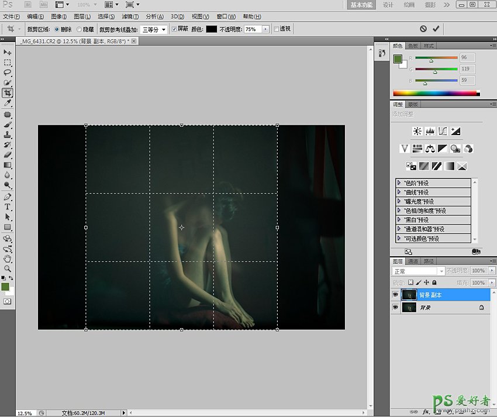Toggle the 屏蔽 (shield) checkbox
The width and height of the screenshot is (497, 417).
coord(174,29)
